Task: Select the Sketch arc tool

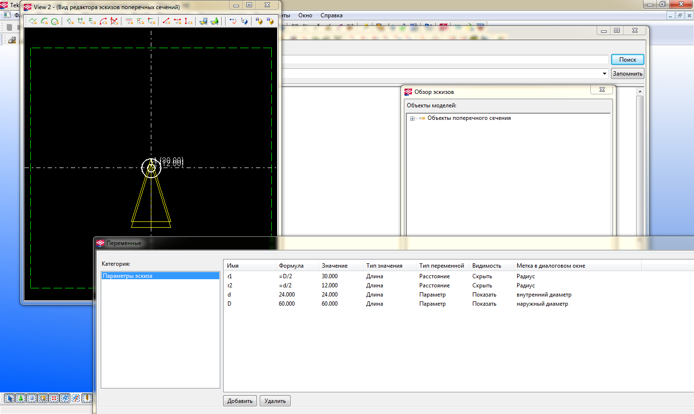Action: 44,21
